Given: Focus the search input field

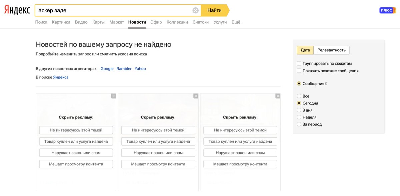Looking at the screenshot, I should point(113,10).
